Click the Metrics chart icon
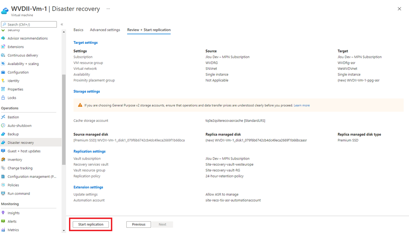This screenshot has height=233, width=409. click(x=3, y=230)
